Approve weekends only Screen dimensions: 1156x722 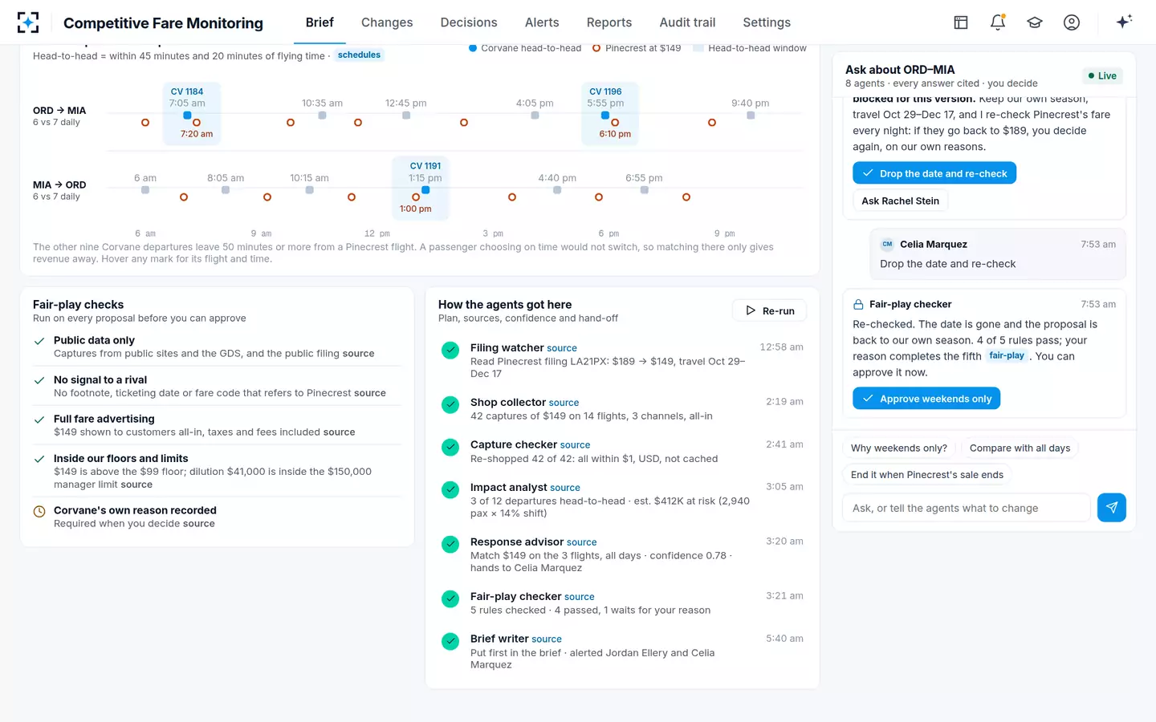click(x=926, y=399)
